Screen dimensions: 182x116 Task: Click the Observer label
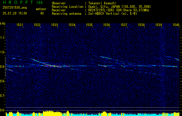(59, 3)
